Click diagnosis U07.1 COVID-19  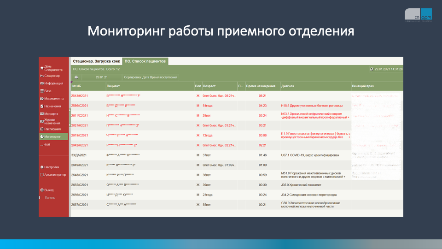(310, 155)
